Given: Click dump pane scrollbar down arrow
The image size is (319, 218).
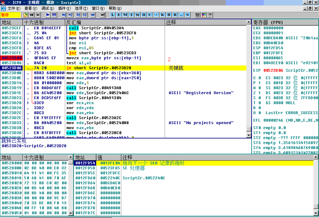Looking at the screenshot, I should click(x=70, y=213).
